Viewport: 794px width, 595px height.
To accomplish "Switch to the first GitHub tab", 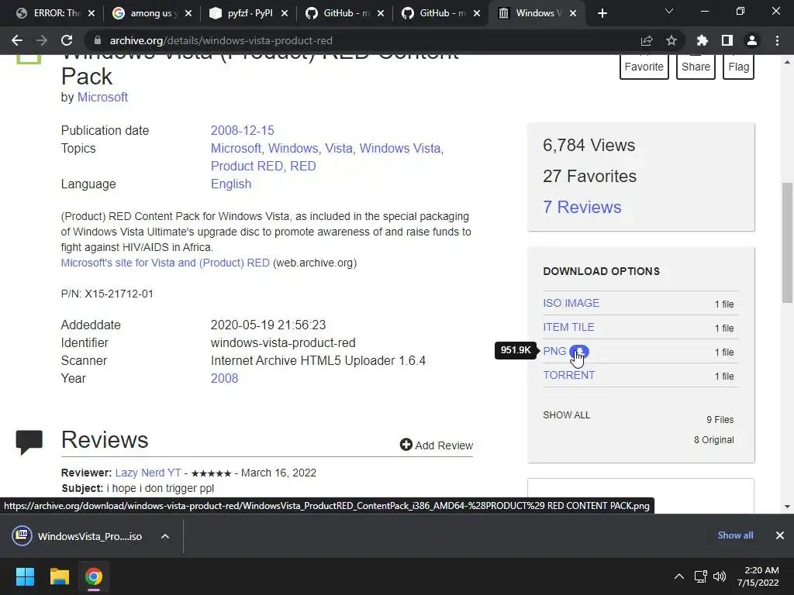I will (x=343, y=13).
